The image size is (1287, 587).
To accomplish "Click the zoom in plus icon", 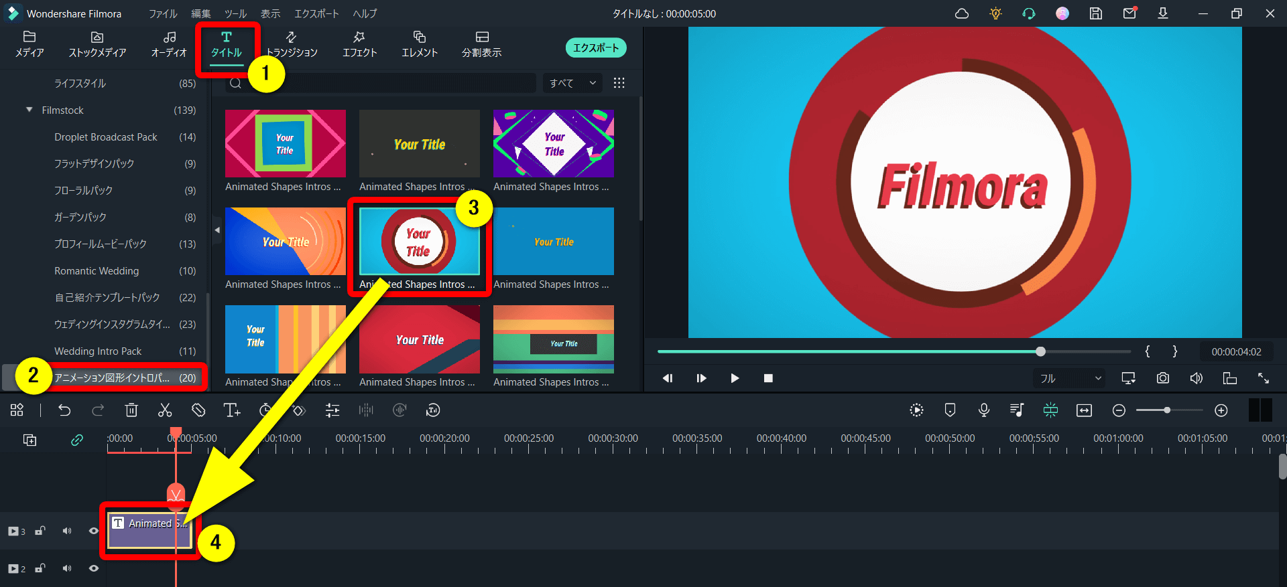I will click(x=1221, y=410).
